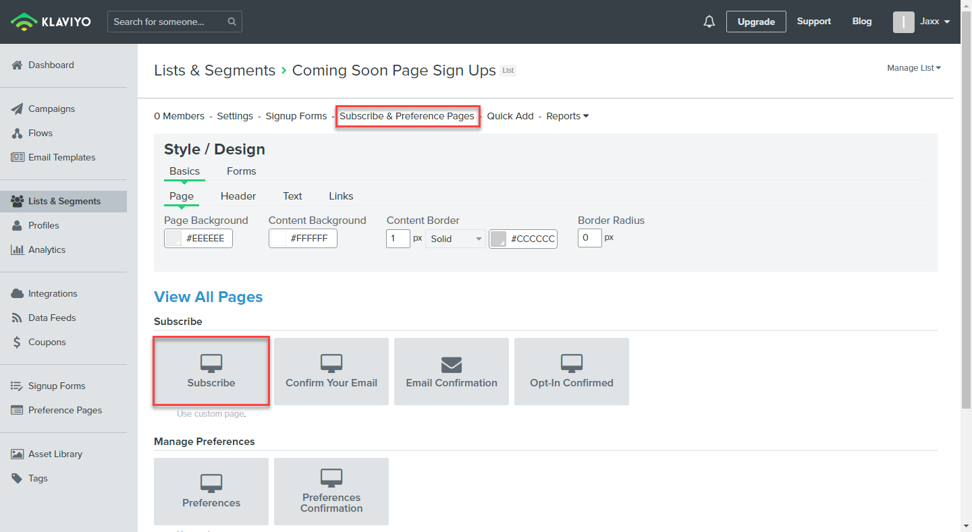Image resolution: width=972 pixels, height=532 pixels.
Task: Click the Content Background hex value field
Action: tap(312, 239)
